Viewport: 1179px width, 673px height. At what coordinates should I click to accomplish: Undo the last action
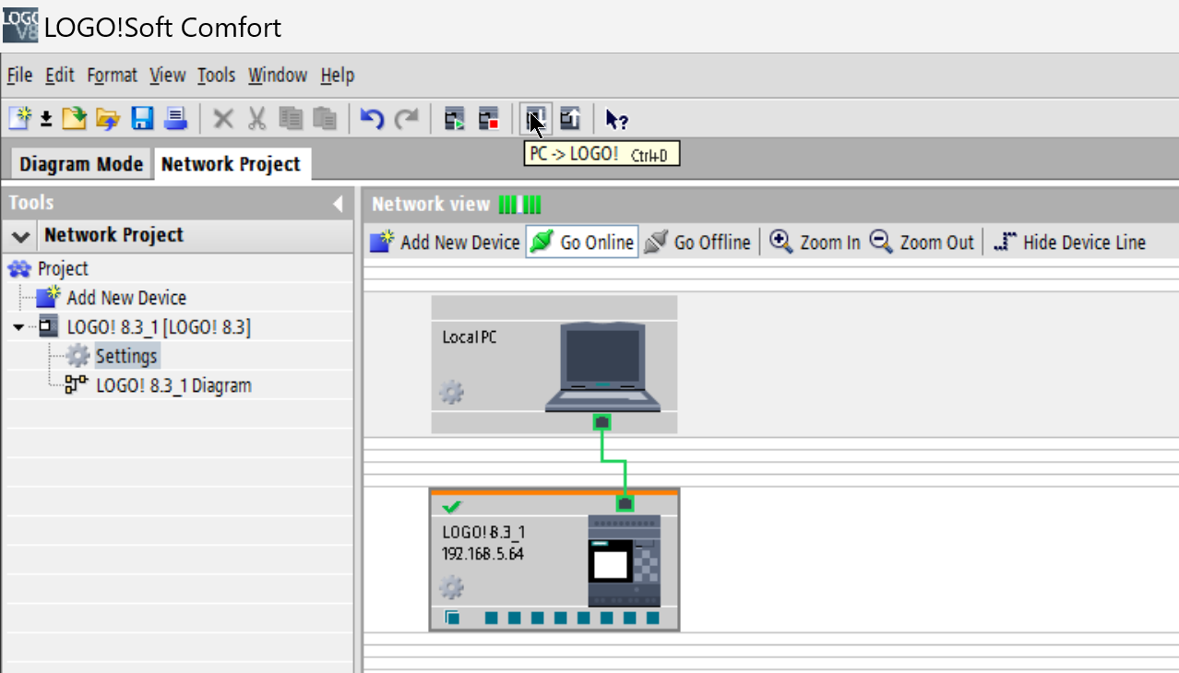(x=372, y=118)
